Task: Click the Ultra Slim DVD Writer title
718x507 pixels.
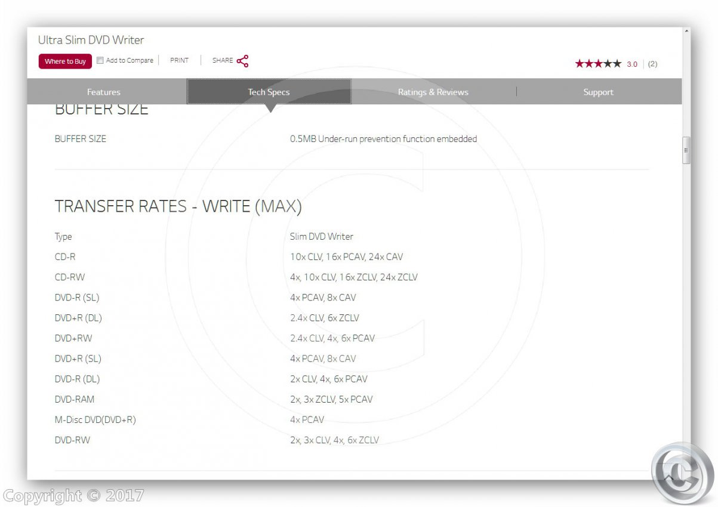Action: (91, 40)
